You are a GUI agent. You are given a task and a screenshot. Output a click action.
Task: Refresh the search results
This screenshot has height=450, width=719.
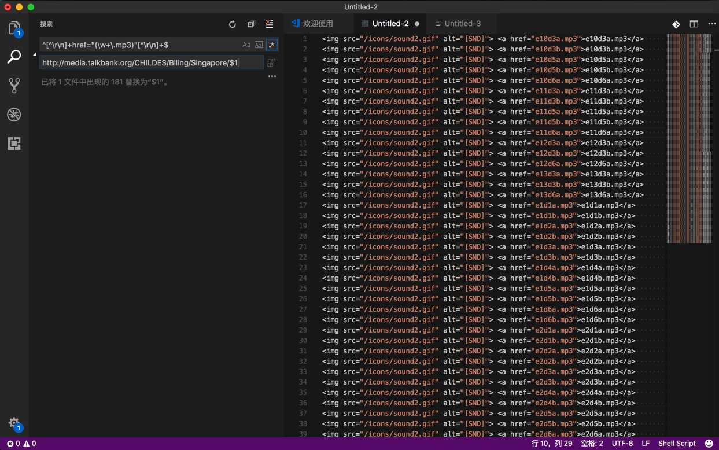coord(233,24)
